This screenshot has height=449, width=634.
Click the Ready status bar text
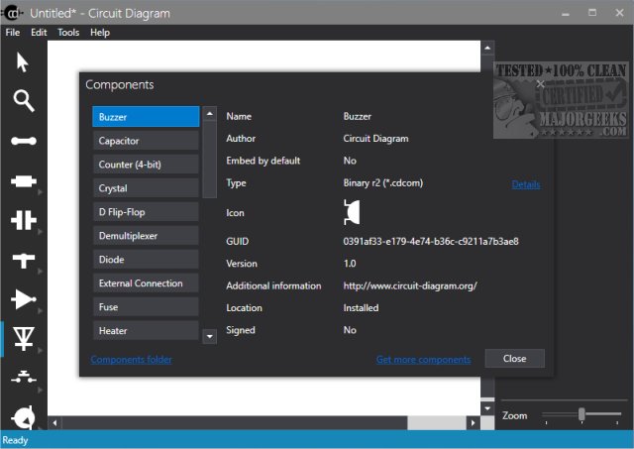15,440
